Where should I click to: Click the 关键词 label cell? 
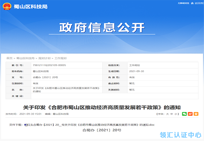(18, 96)
